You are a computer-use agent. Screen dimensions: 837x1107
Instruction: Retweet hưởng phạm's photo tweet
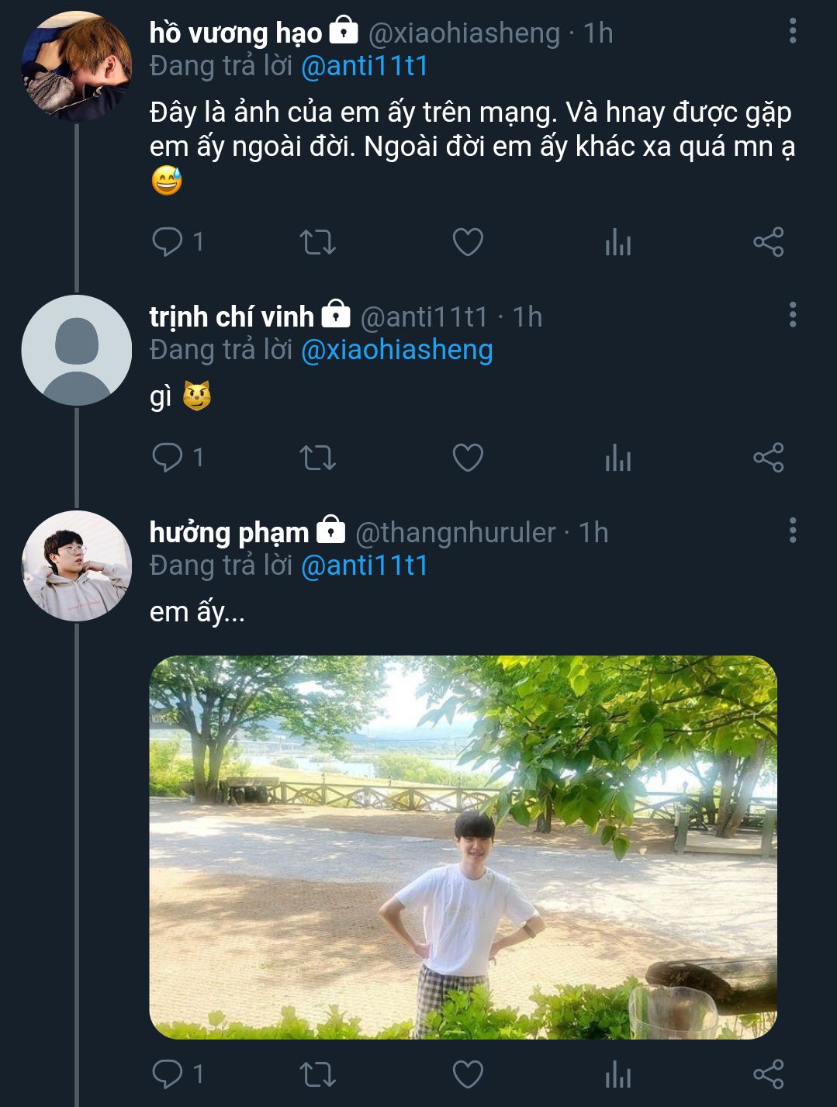point(317,1074)
